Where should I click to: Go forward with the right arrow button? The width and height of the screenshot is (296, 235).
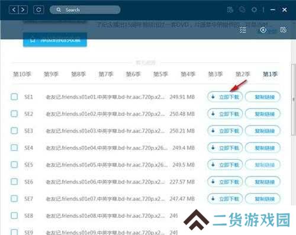click(23, 9)
